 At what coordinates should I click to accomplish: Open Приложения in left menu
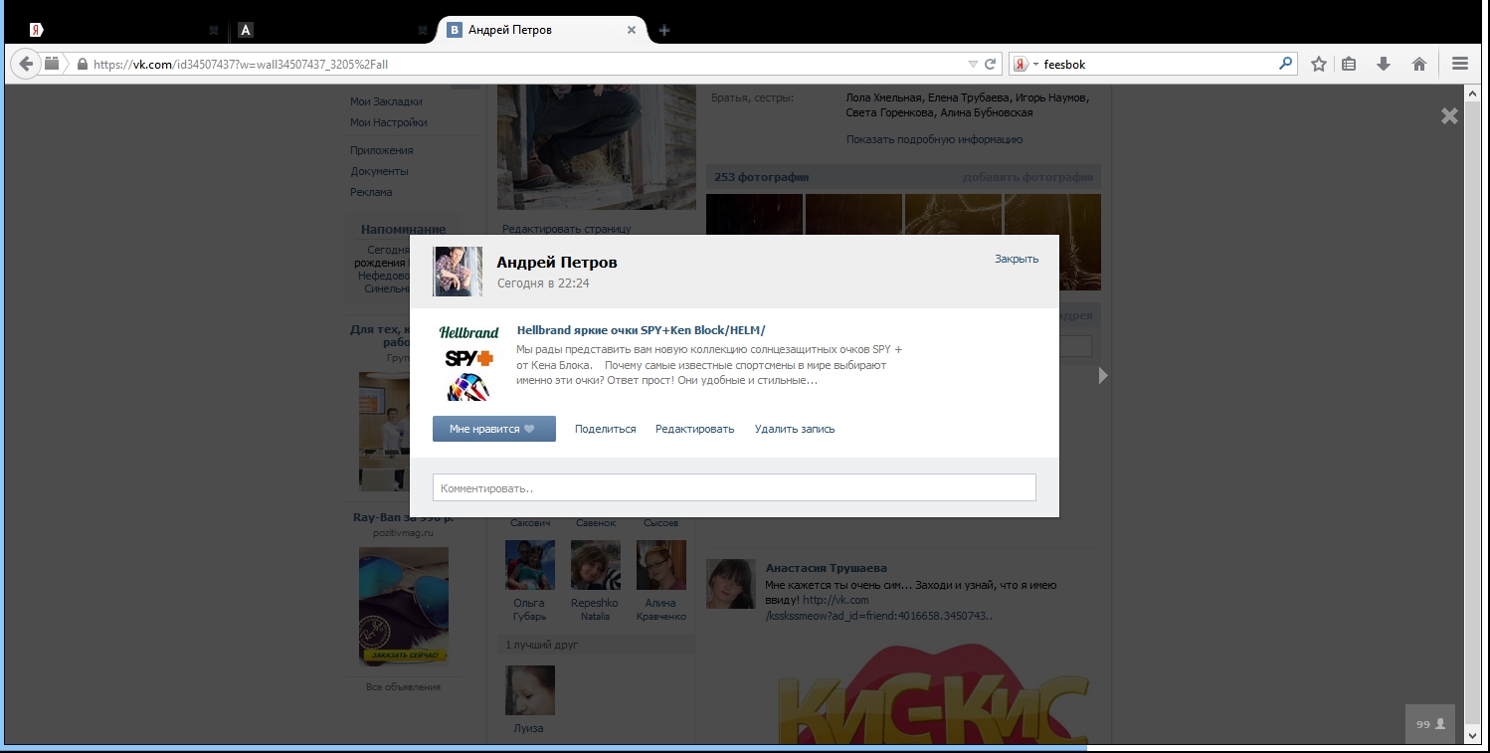(x=382, y=150)
